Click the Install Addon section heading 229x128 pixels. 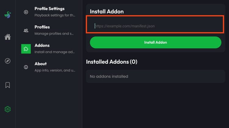click(x=107, y=12)
